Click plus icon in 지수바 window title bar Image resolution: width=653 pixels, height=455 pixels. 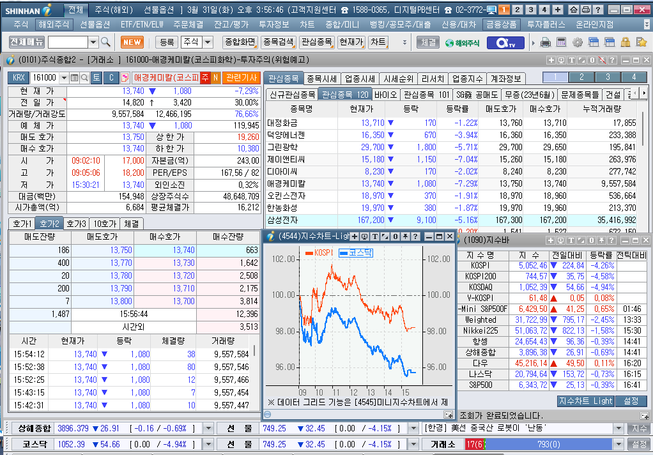pos(551,240)
